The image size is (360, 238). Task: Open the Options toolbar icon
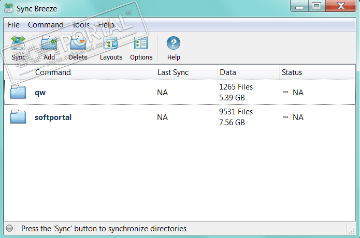(141, 43)
